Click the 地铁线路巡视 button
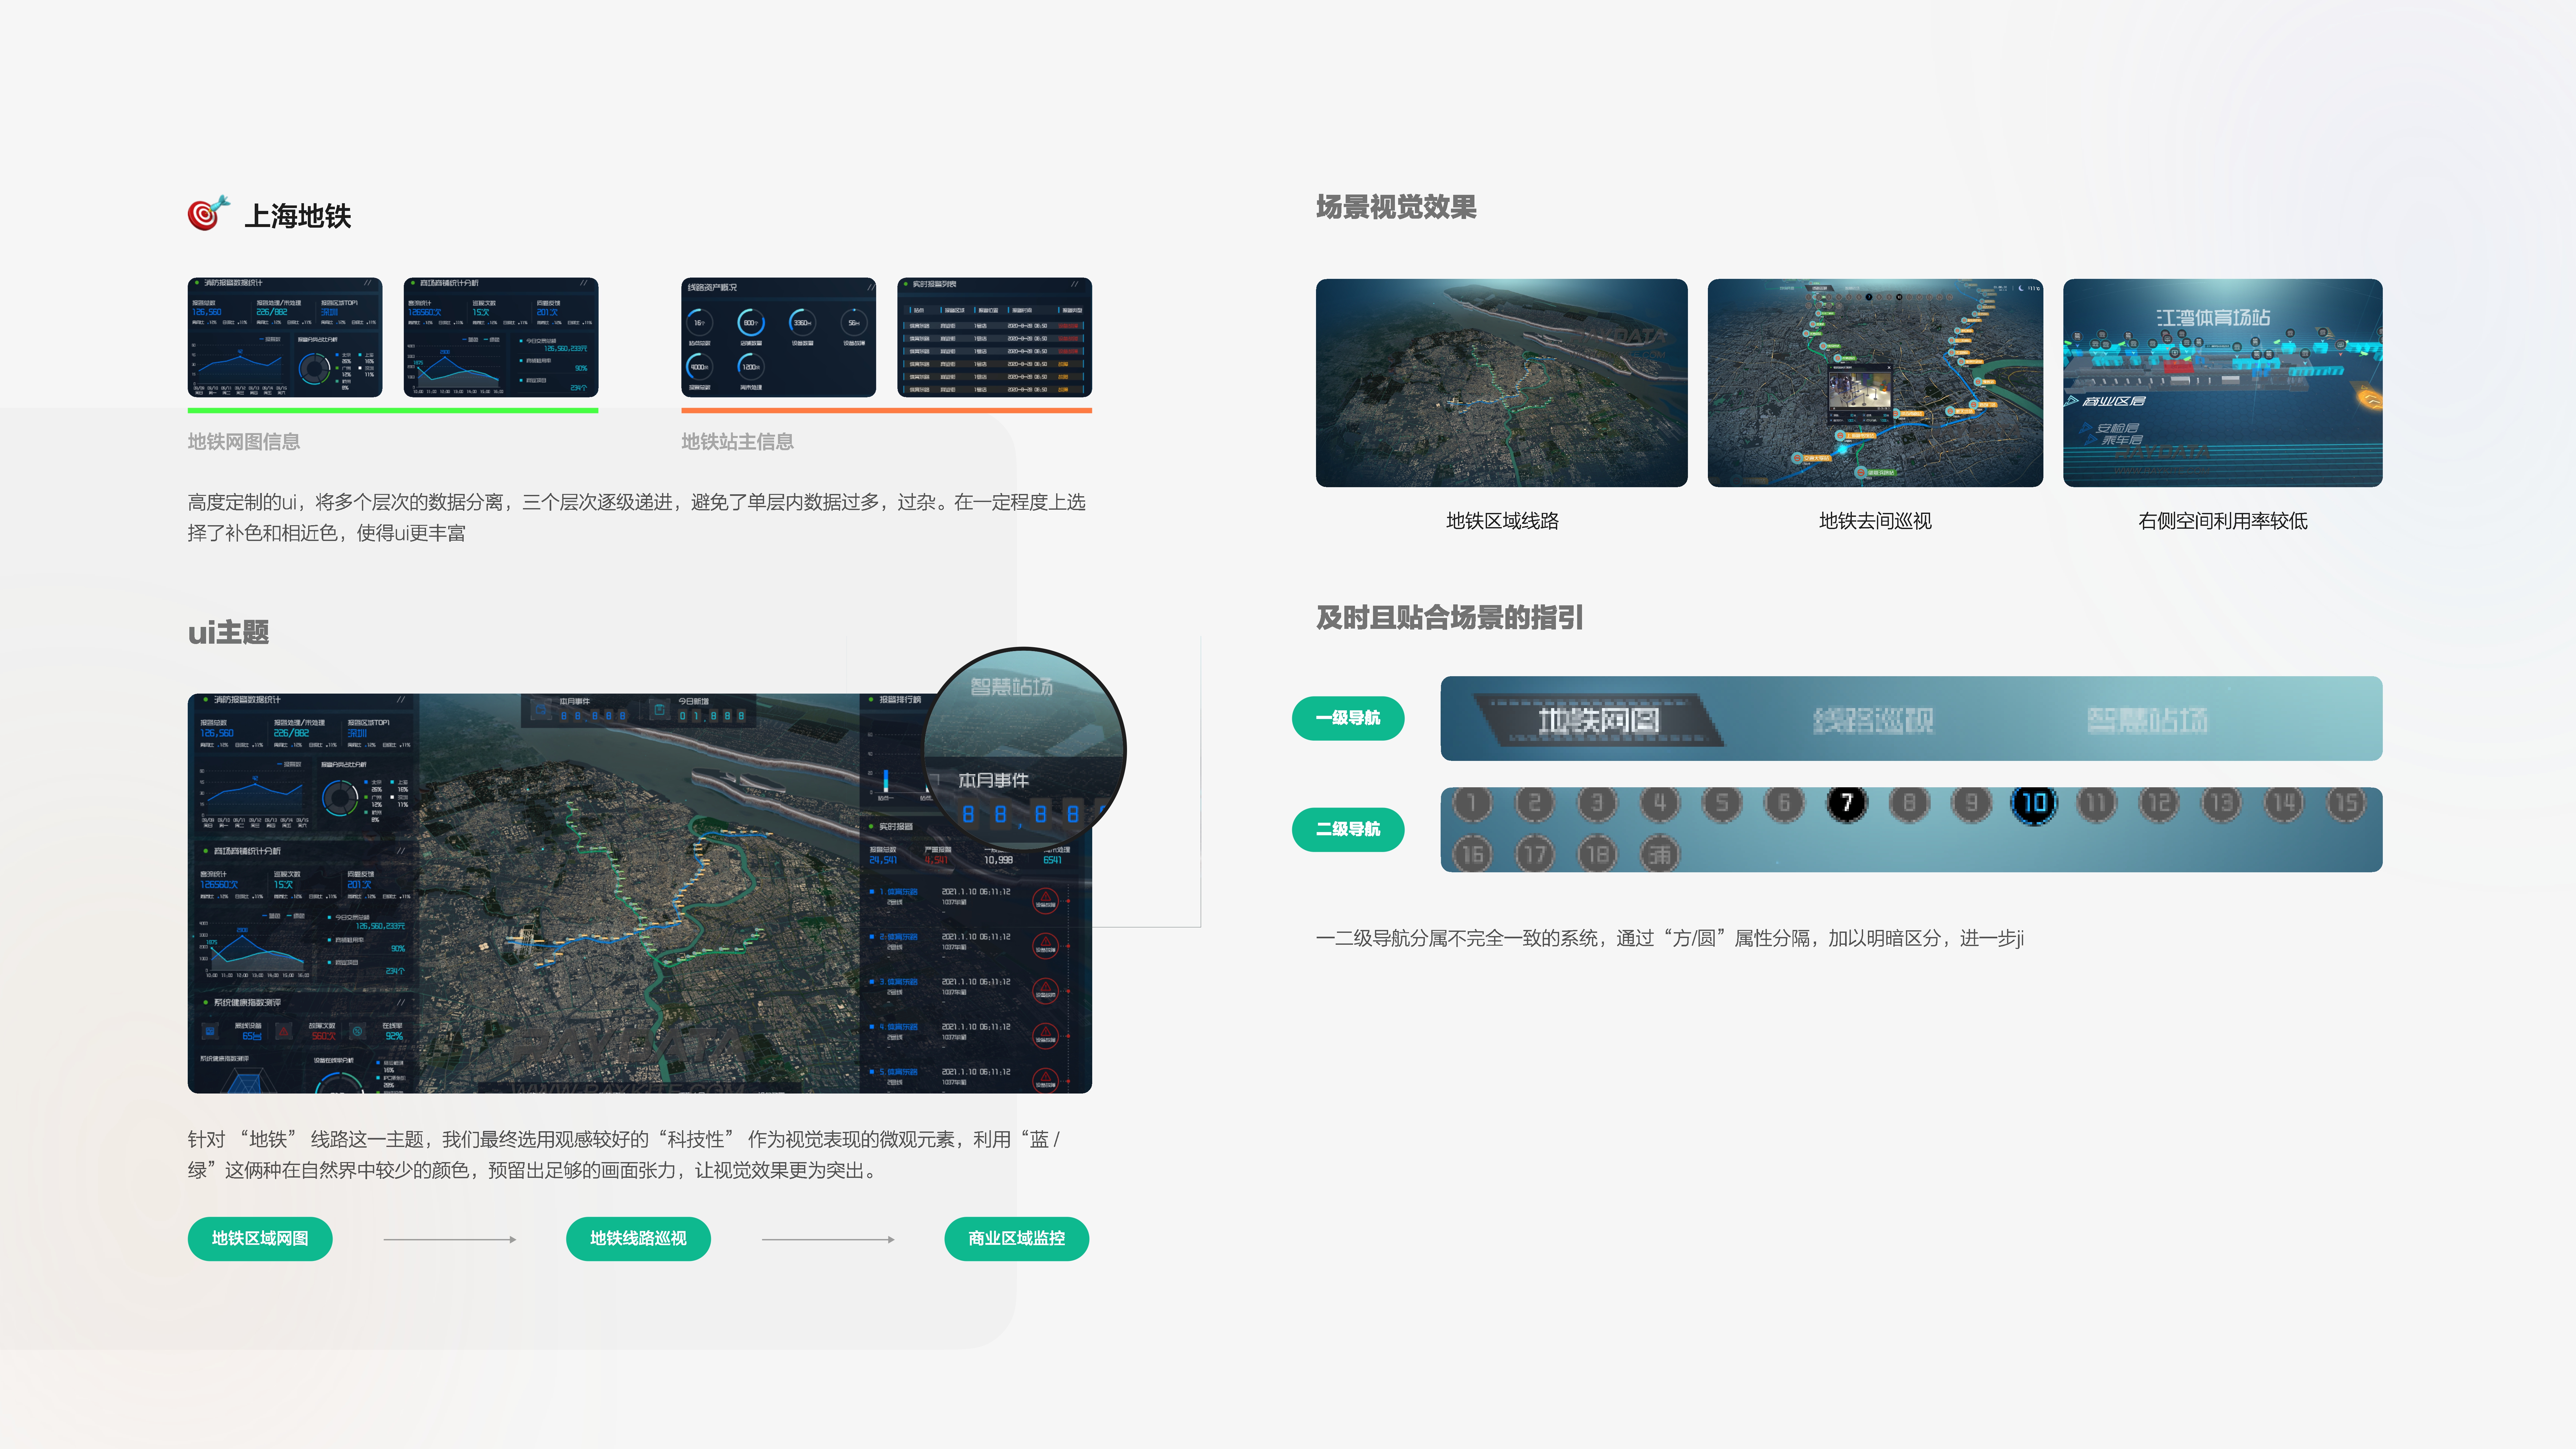 coord(638,1239)
